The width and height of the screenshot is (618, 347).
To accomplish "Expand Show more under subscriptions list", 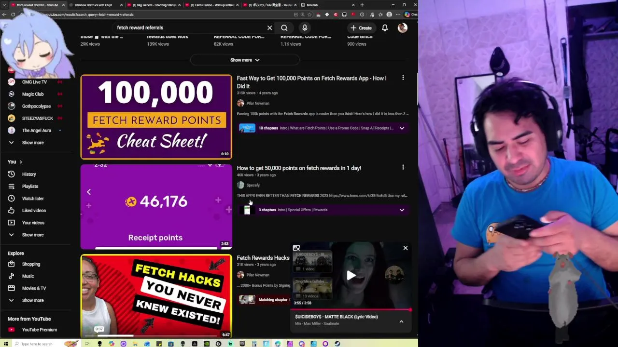I will tap(33, 143).
